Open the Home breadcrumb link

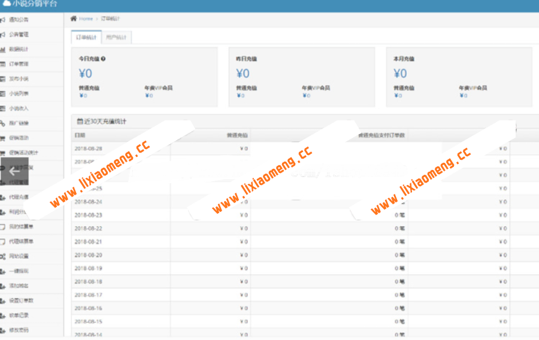(x=86, y=19)
